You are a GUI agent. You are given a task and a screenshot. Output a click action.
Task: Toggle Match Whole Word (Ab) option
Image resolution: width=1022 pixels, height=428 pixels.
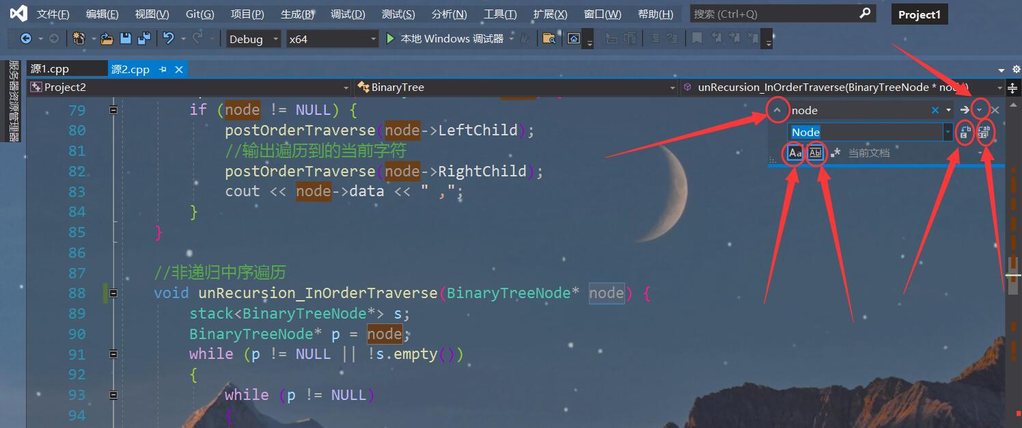pos(815,153)
